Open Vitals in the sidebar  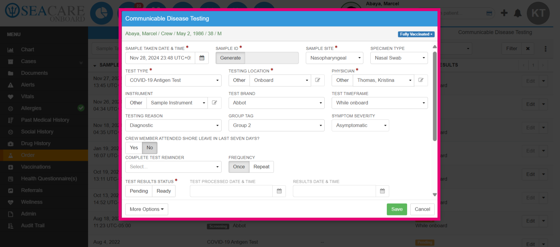[x=44, y=96]
